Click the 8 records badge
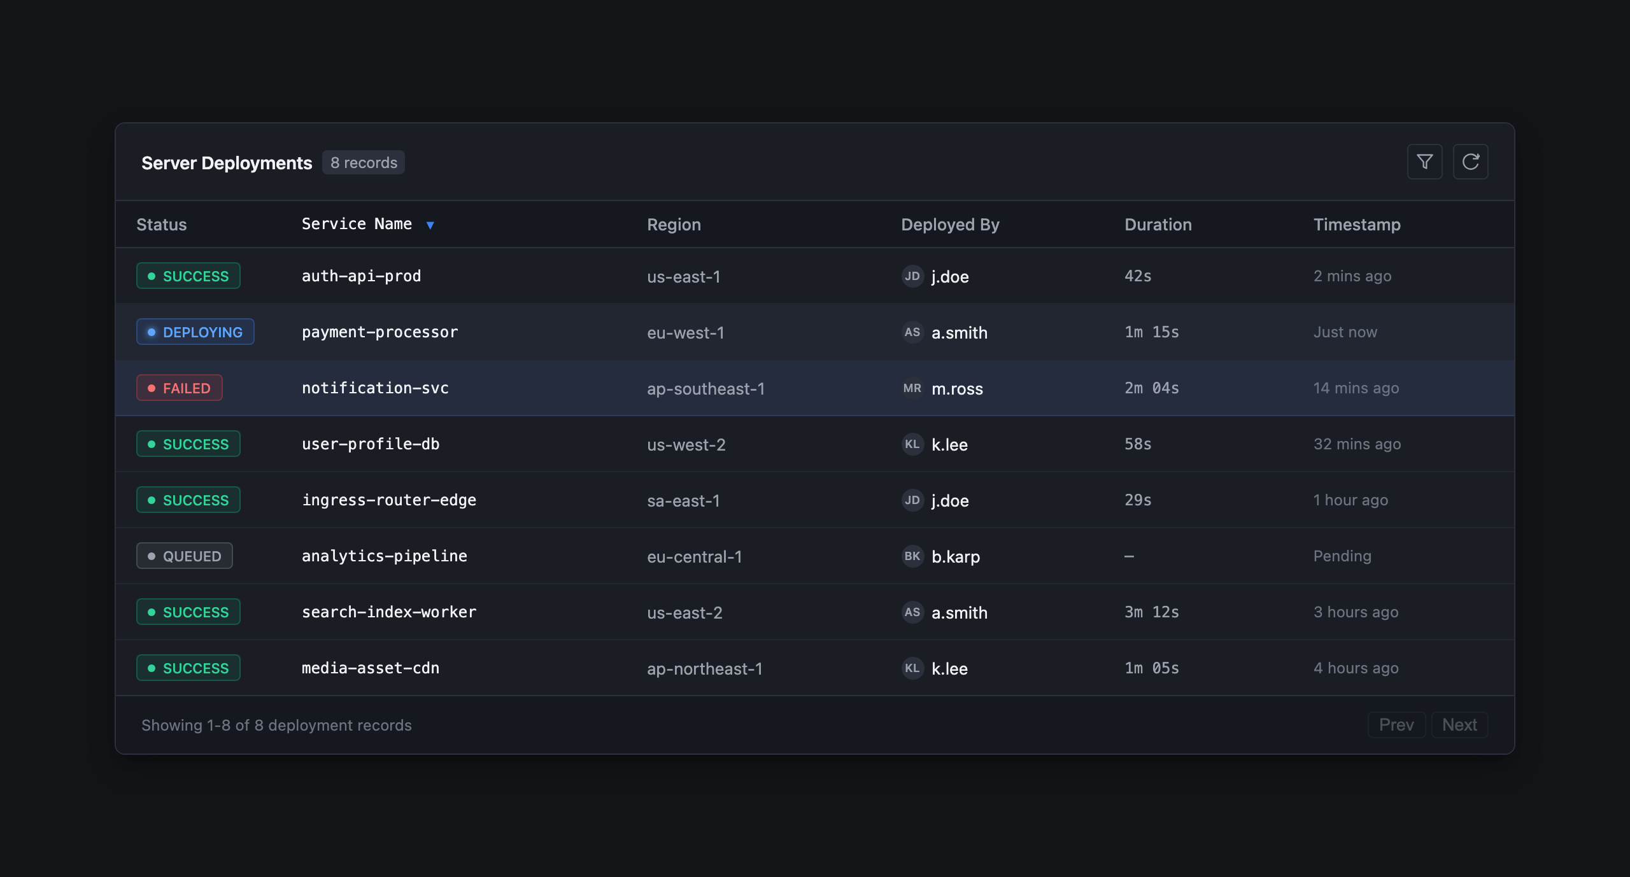The height and width of the screenshot is (877, 1630). (x=364, y=163)
